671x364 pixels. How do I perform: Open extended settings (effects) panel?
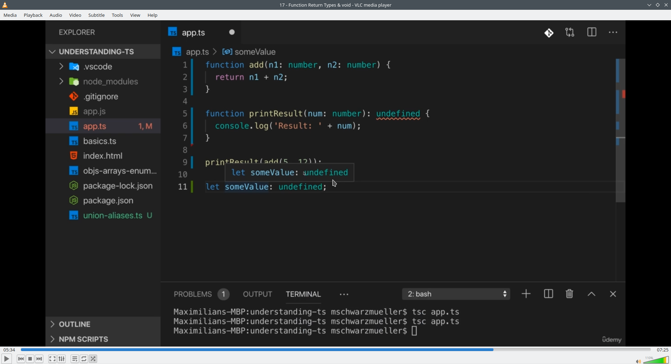coord(62,359)
